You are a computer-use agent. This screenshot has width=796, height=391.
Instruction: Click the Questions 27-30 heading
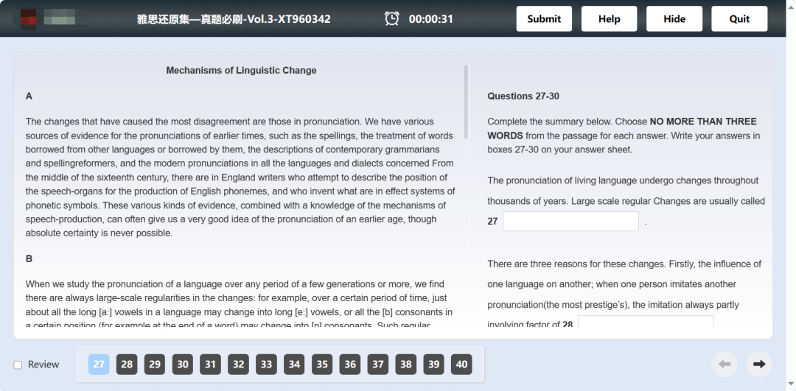pos(523,96)
